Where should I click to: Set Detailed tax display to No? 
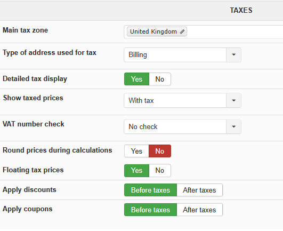(160, 79)
